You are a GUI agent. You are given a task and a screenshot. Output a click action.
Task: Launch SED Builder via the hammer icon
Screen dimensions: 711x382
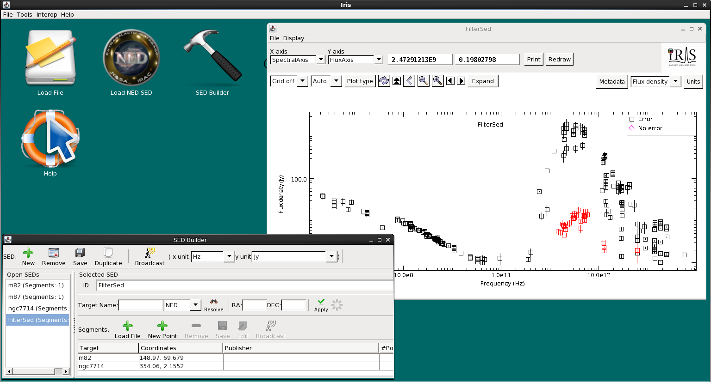coord(212,56)
